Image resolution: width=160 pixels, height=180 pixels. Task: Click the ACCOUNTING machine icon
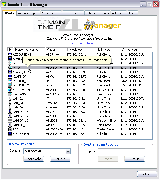(x=10, y=54)
